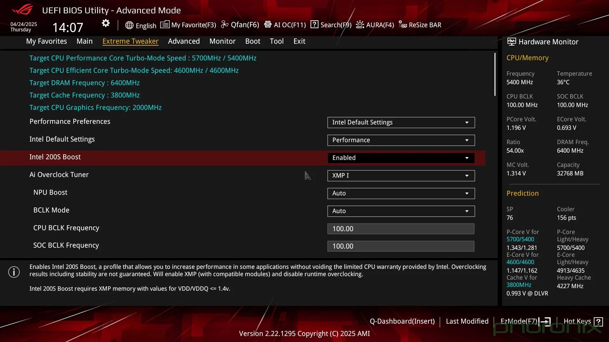Launch AI OC(F11) brain icon
The image size is (609, 342).
[268, 25]
